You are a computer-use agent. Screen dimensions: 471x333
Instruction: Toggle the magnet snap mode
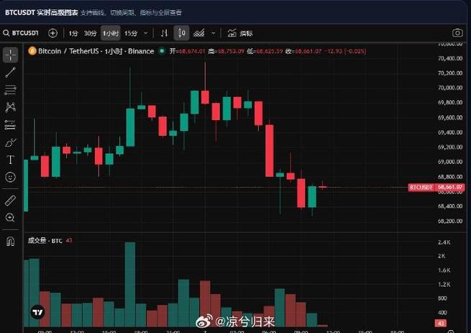[11, 241]
